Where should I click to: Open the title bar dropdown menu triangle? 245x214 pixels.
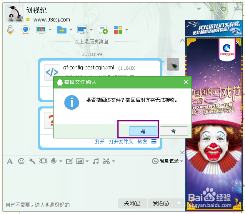click(199, 9)
